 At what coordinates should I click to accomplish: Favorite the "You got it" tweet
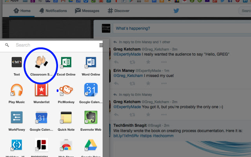(x=148, y=114)
